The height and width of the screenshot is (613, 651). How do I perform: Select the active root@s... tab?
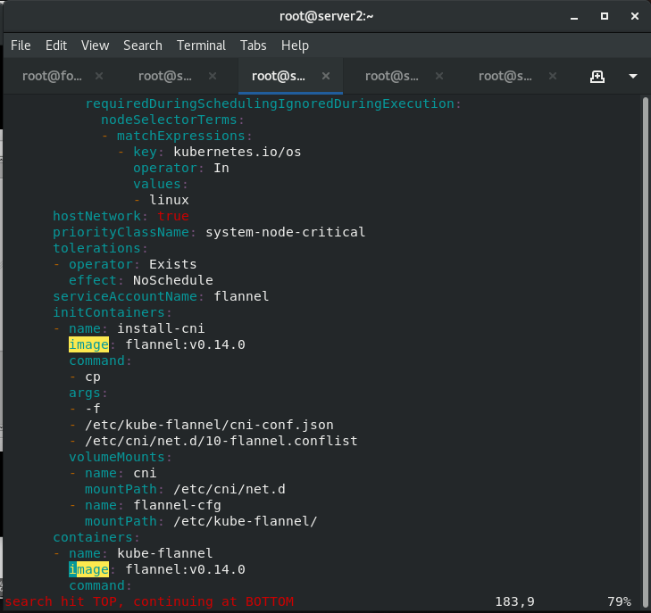coord(278,76)
